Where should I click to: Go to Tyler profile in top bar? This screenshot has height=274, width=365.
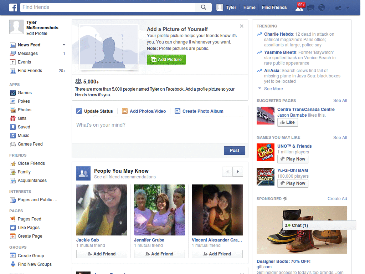pos(226,7)
